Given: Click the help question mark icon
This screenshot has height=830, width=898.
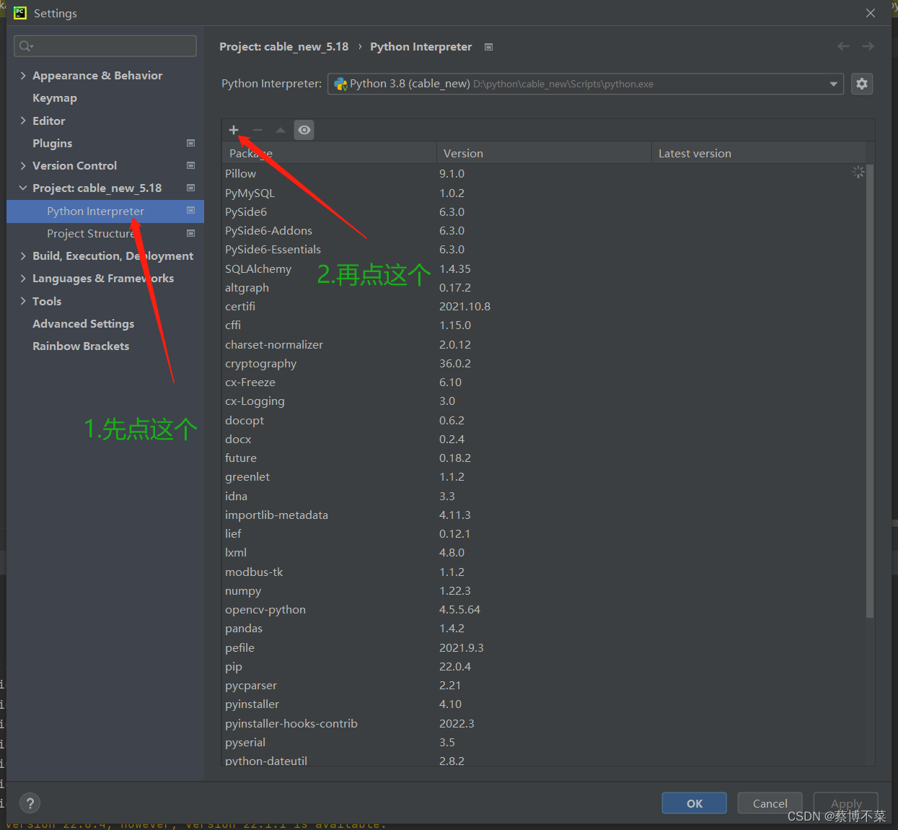Looking at the screenshot, I should coord(30,803).
